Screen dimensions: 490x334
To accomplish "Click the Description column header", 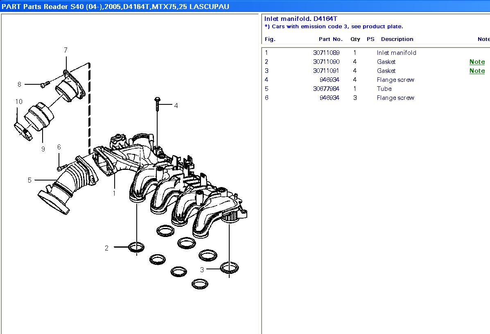I will tap(397, 39).
